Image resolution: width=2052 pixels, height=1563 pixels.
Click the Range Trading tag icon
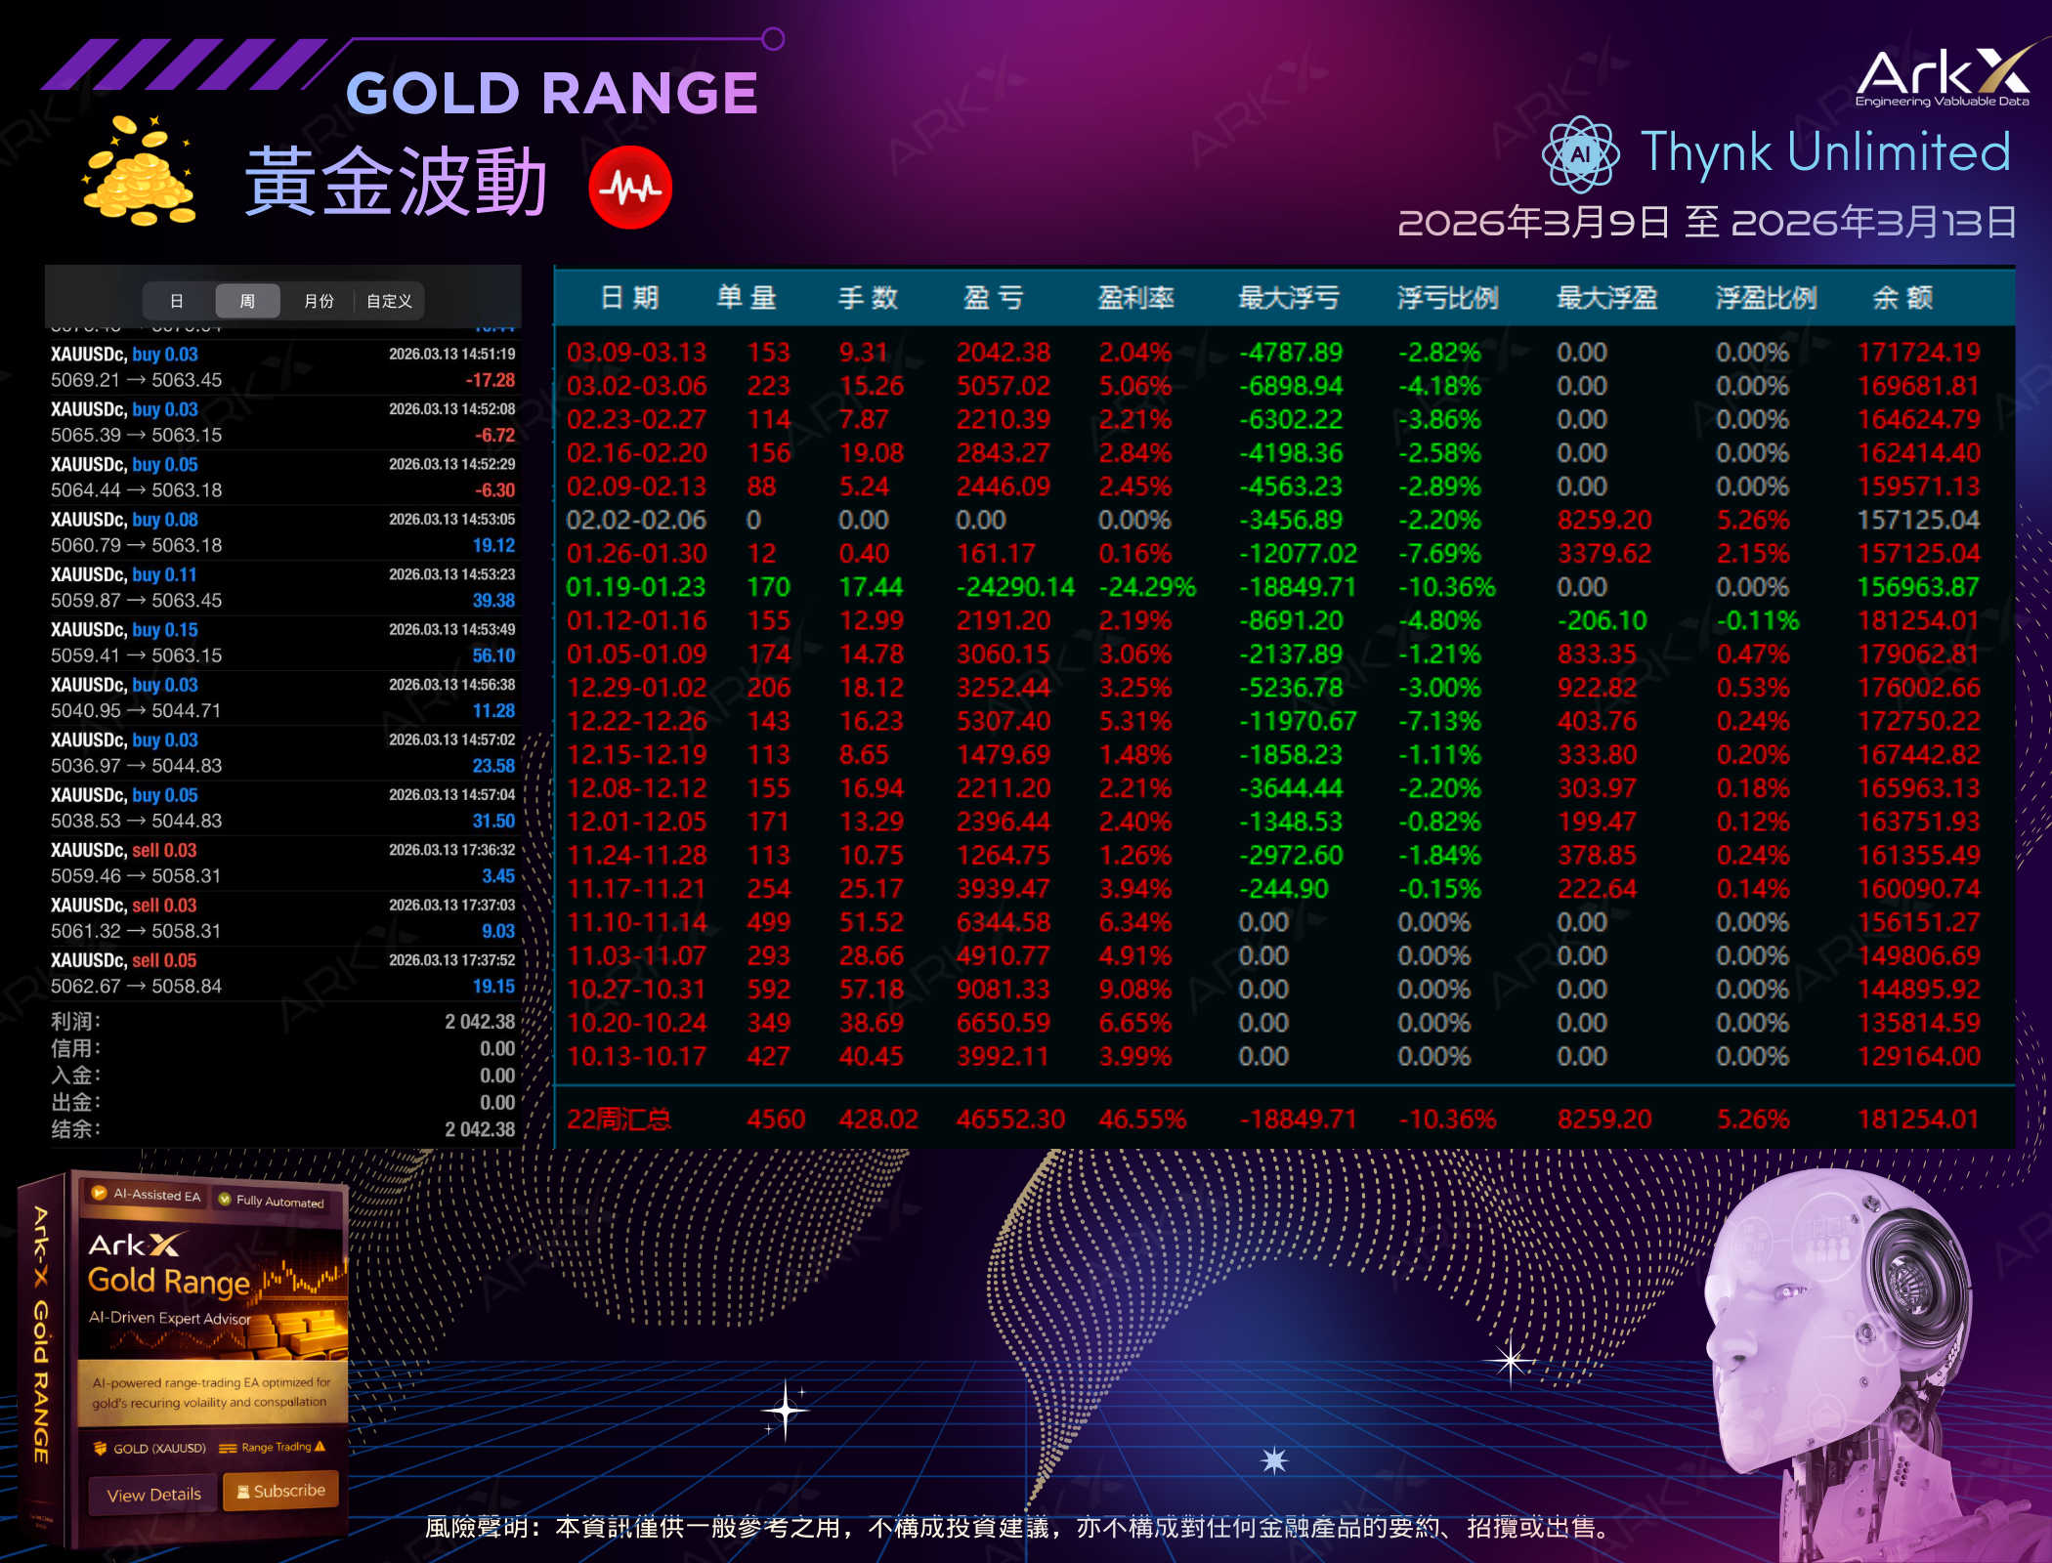[x=228, y=1448]
